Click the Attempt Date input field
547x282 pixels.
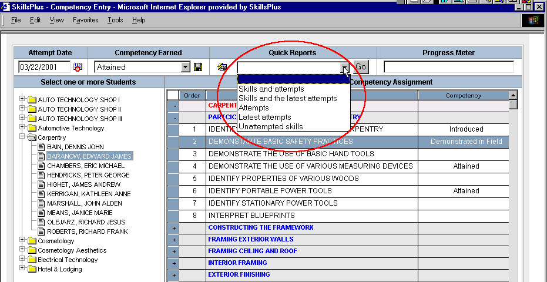[x=44, y=67]
